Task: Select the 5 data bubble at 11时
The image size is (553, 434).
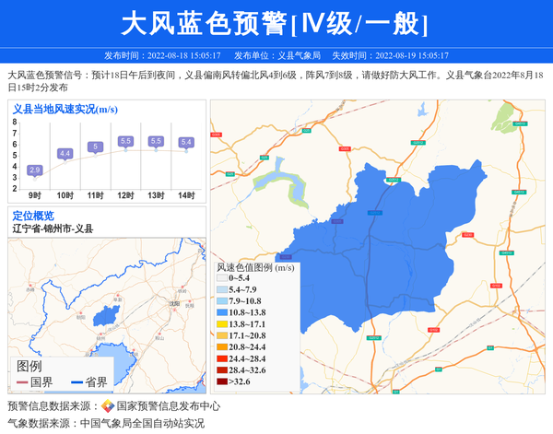Action: click(95, 147)
